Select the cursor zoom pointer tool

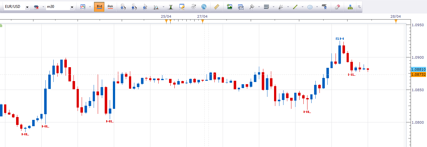point(145,7)
